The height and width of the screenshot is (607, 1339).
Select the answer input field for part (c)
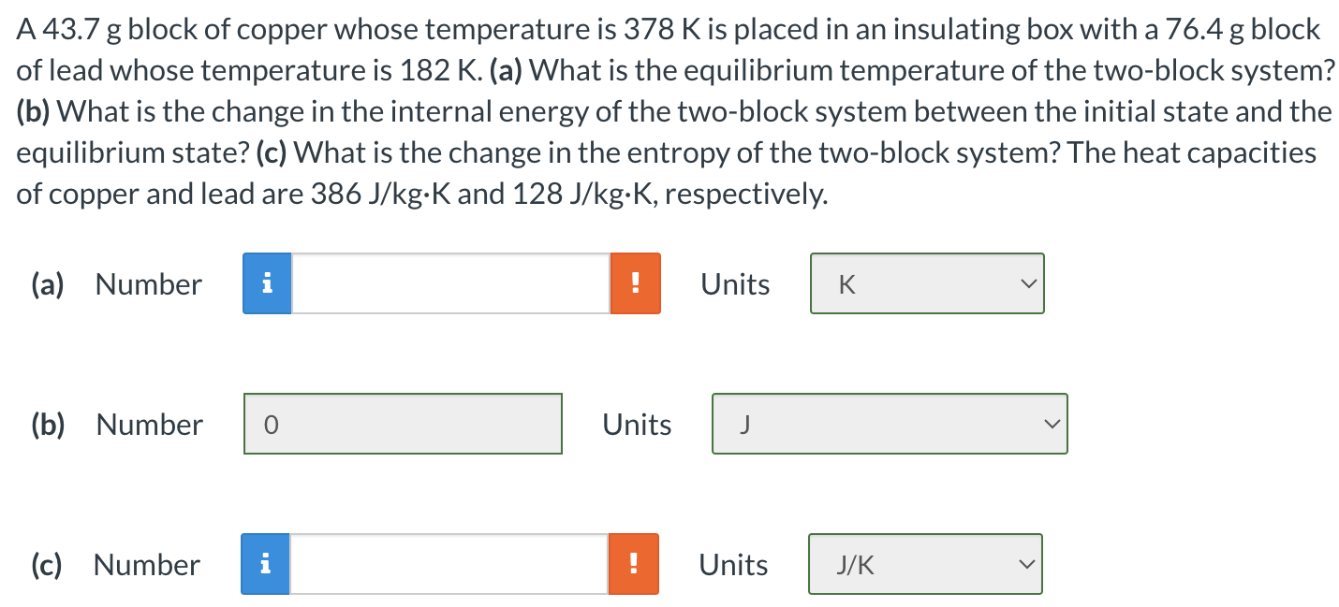449,564
